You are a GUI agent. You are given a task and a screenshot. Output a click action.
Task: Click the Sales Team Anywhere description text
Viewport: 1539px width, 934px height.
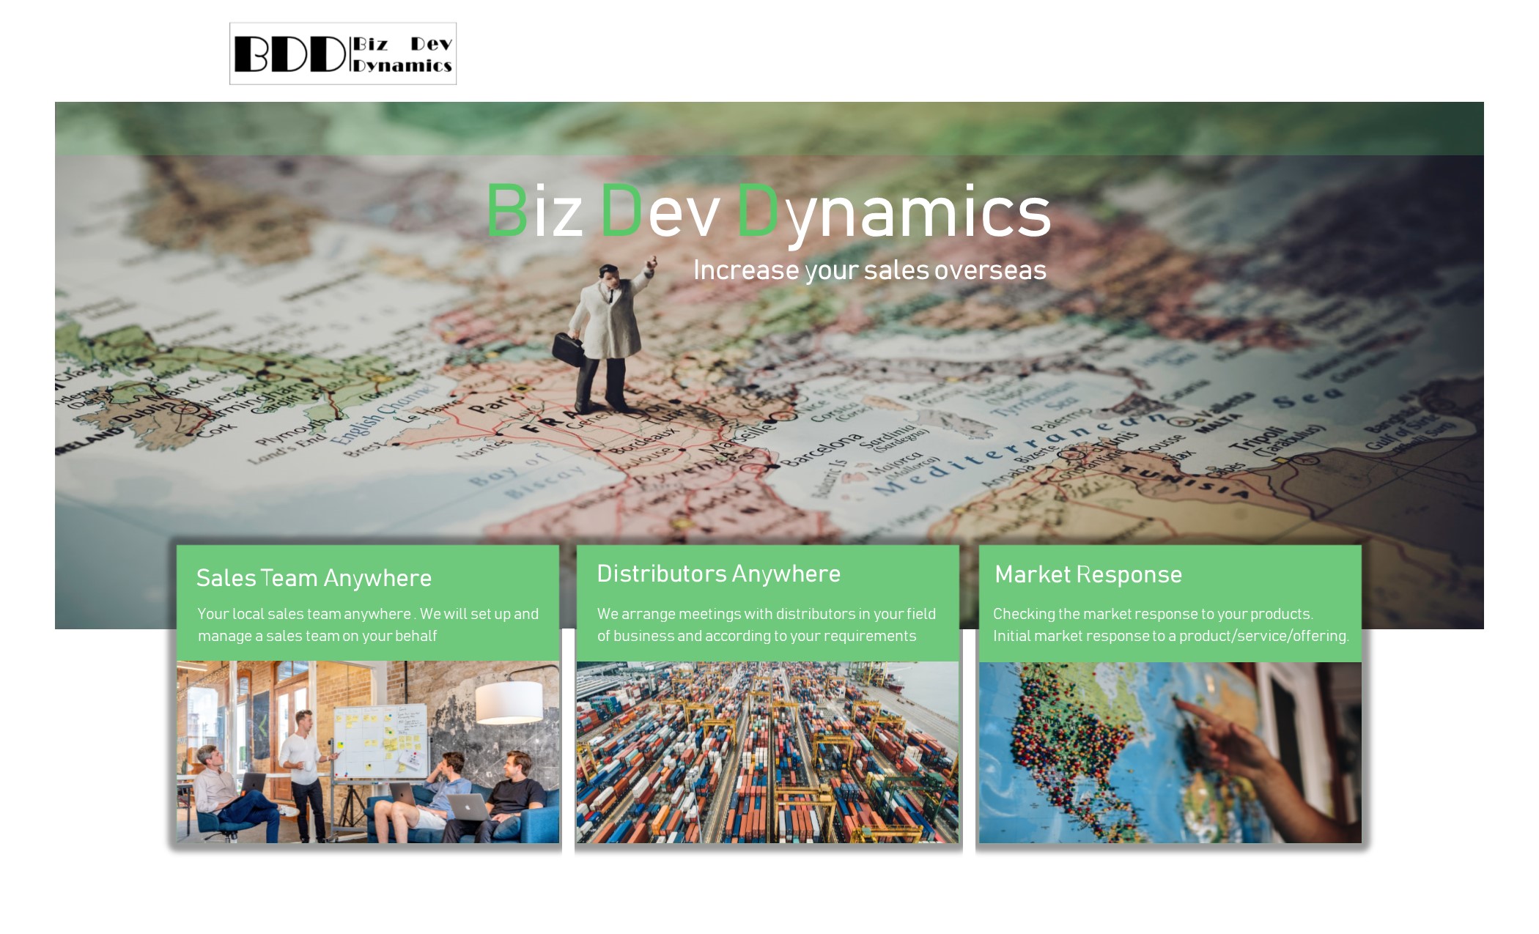click(367, 625)
